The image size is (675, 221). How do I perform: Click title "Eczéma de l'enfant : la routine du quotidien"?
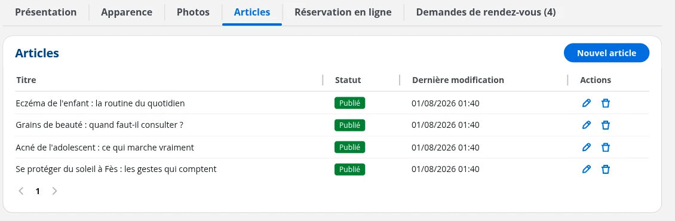click(100, 103)
